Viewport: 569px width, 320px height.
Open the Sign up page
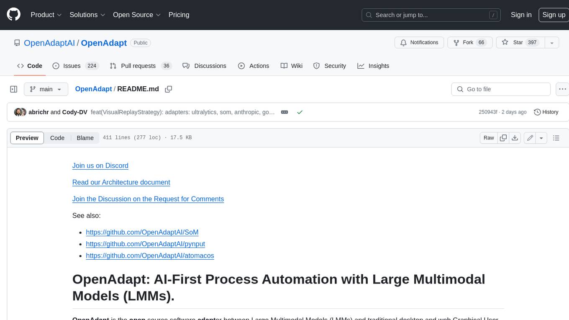point(554,15)
